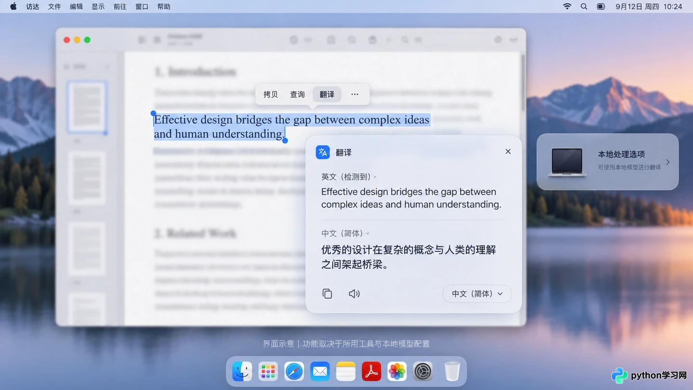Copy the translated text with the copy icon
The height and width of the screenshot is (390, 693).
(327, 294)
